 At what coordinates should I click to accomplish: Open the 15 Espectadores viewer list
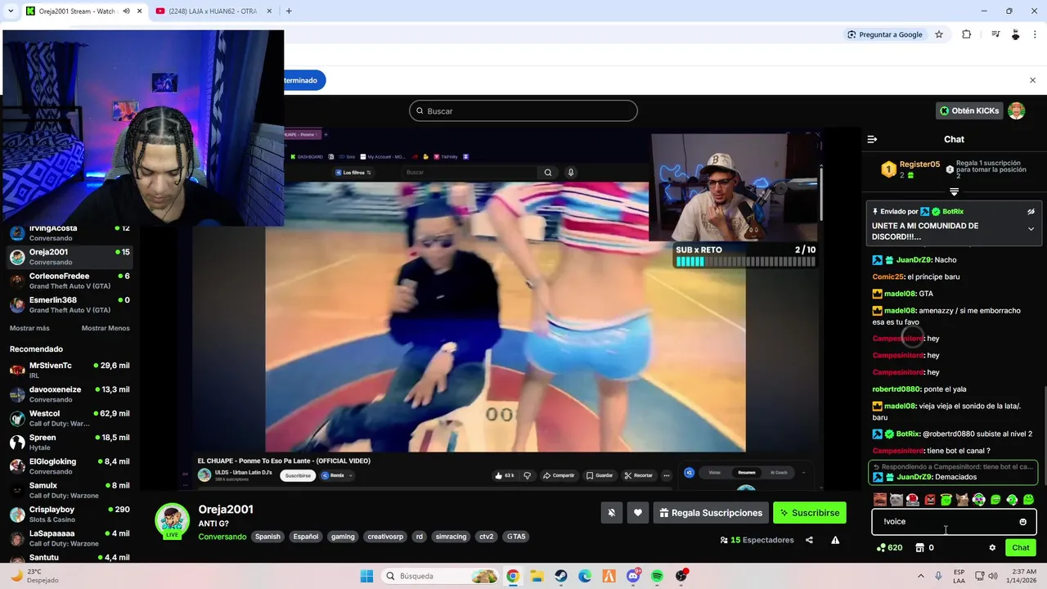(x=757, y=540)
